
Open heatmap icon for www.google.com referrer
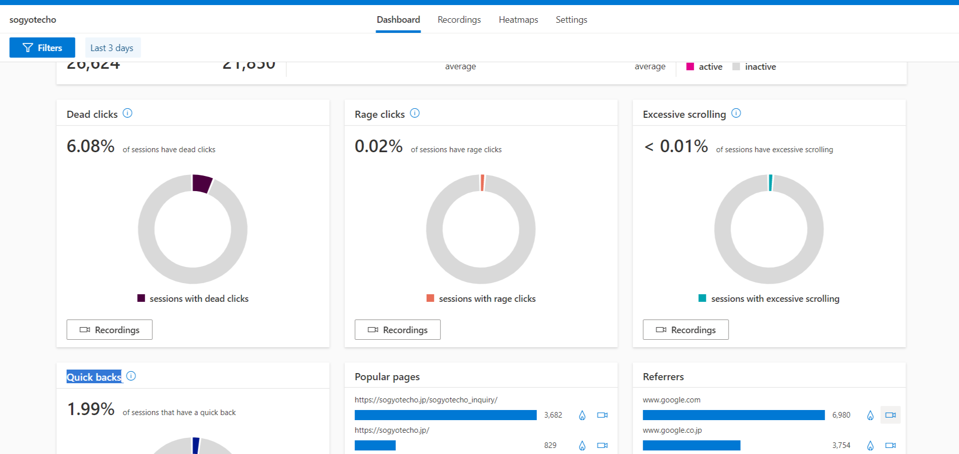point(870,415)
